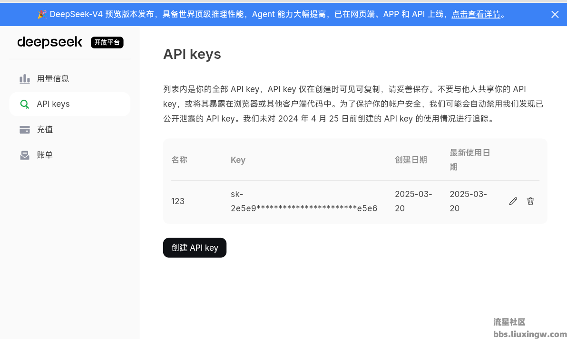567x339 pixels.
Task: Click the deepseek logo
Action: click(50, 42)
